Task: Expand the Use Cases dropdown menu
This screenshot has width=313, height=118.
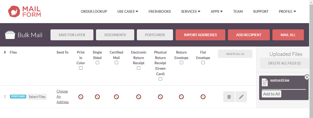Action: coord(128,11)
